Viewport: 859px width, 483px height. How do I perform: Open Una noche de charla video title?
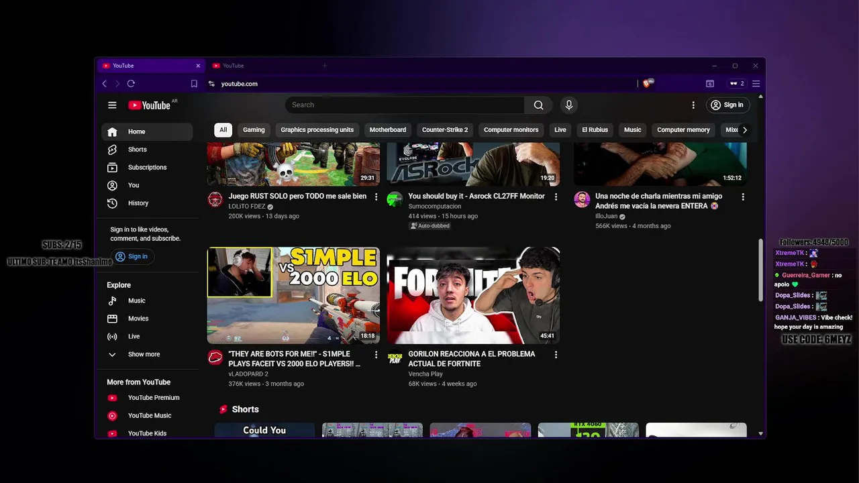tap(658, 201)
